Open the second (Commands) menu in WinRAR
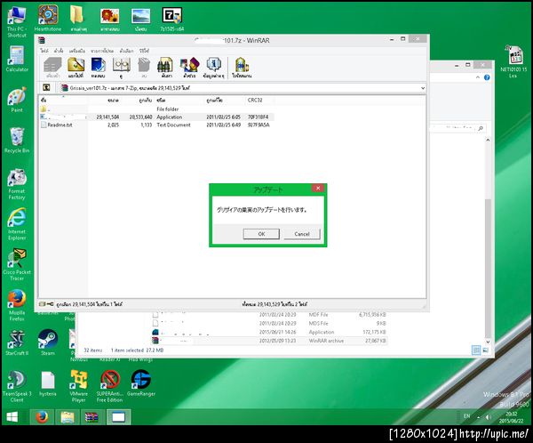Screen dimensions: 533x443 tap(59, 51)
